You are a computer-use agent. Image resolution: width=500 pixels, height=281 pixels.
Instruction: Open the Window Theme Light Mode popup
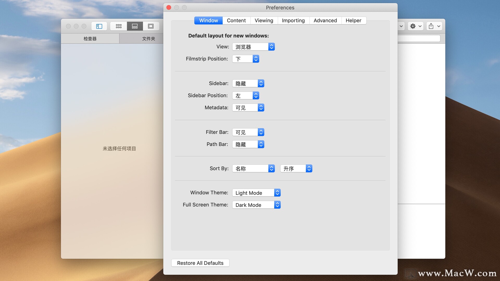256,193
